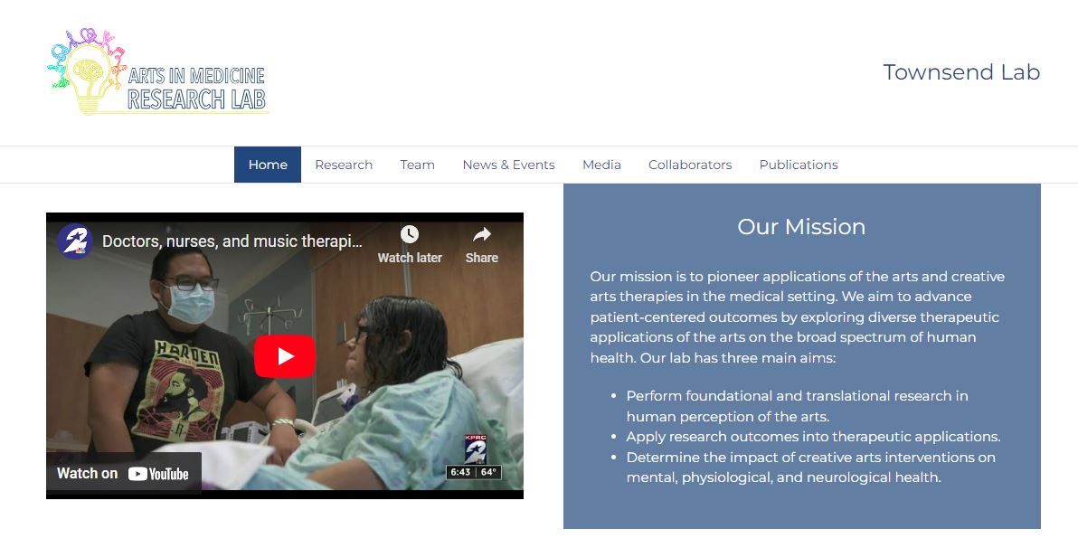Viewport: 1078px width, 548px height.
Task: Click the Share arrow icon
Action: pos(482,234)
